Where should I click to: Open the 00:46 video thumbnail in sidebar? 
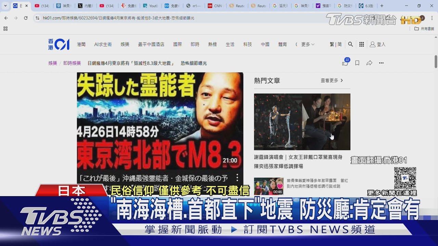tap(269, 186)
